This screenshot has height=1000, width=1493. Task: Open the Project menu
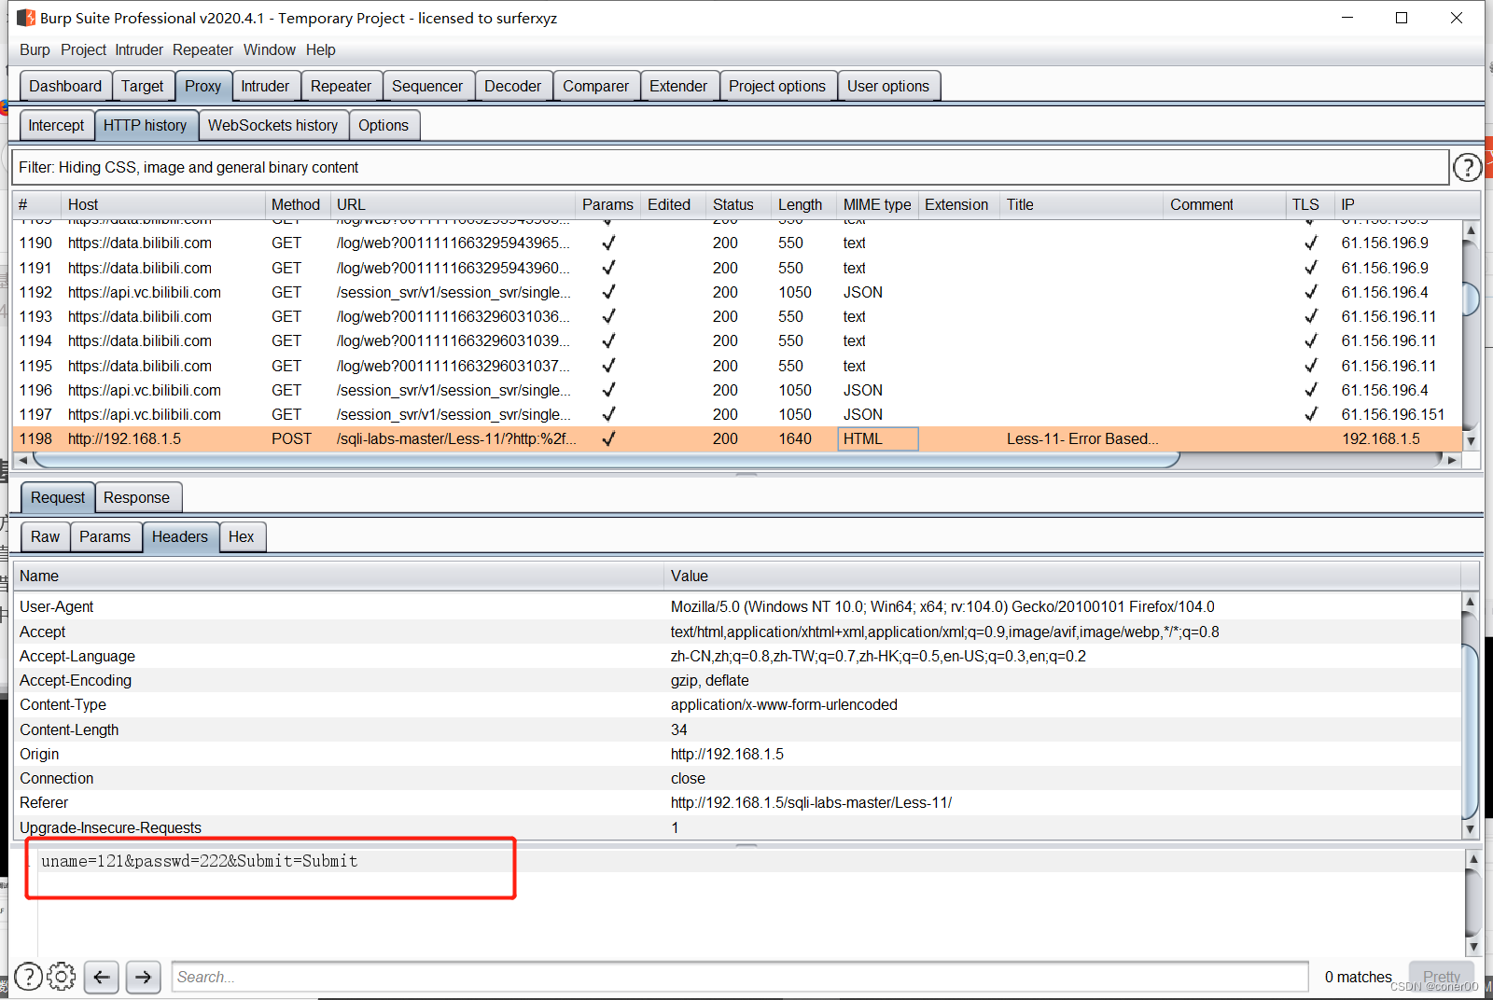pyautogui.click(x=83, y=49)
